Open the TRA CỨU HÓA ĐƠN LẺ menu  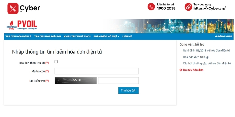pyautogui.click(x=18, y=36)
